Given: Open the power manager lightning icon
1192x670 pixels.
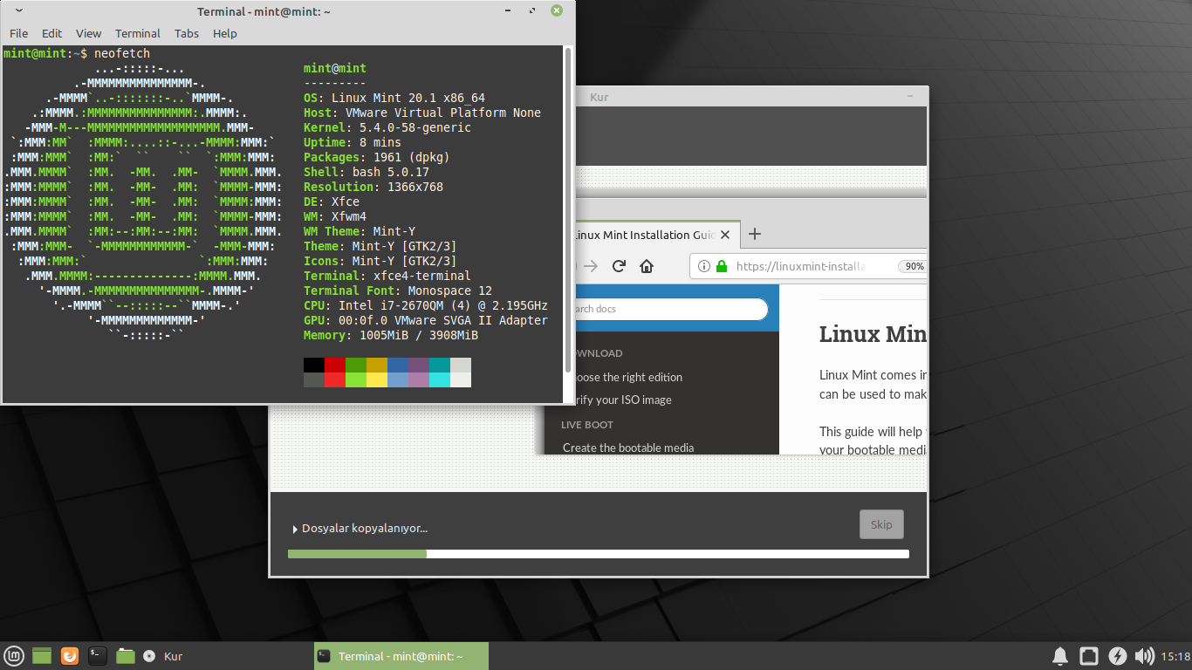Looking at the screenshot, I should tap(1117, 656).
